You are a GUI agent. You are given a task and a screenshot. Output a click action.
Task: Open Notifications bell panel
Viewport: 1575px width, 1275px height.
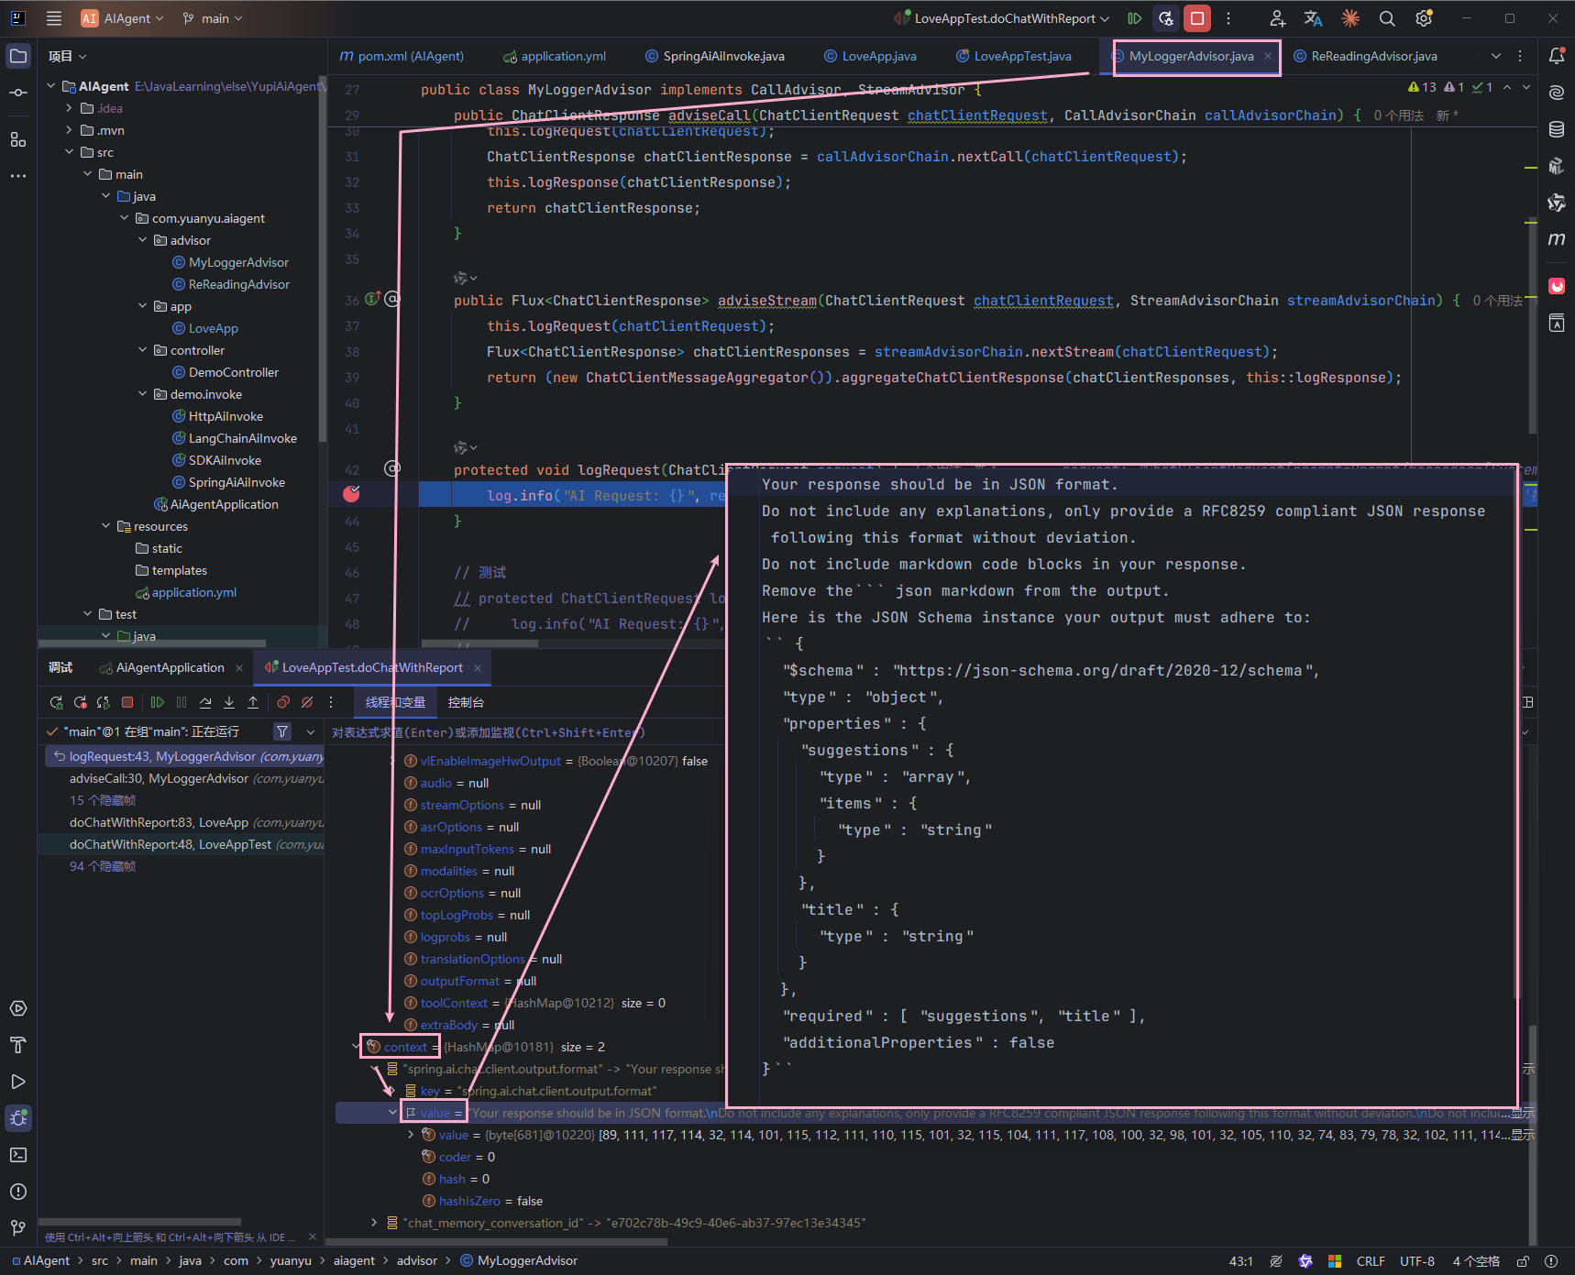[1556, 56]
